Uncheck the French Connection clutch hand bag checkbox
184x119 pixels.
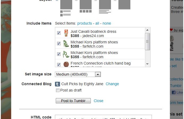59,65
